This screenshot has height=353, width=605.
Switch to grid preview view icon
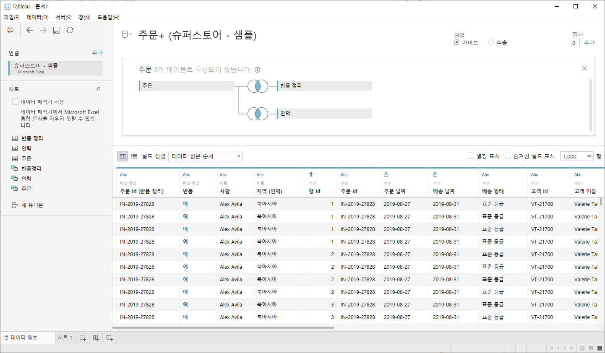point(123,156)
